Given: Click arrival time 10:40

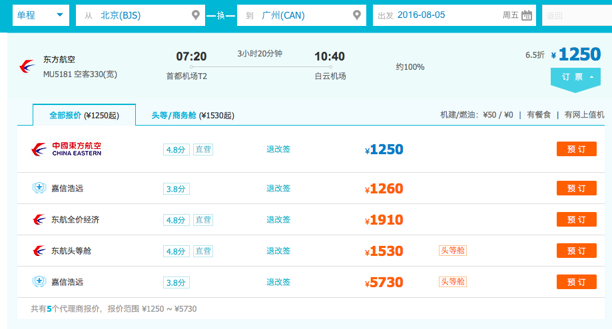Looking at the screenshot, I should click(330, 56).
